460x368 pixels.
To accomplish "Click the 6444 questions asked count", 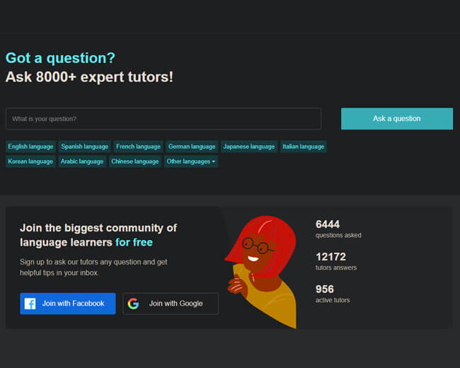I will [x=338, y=229].
